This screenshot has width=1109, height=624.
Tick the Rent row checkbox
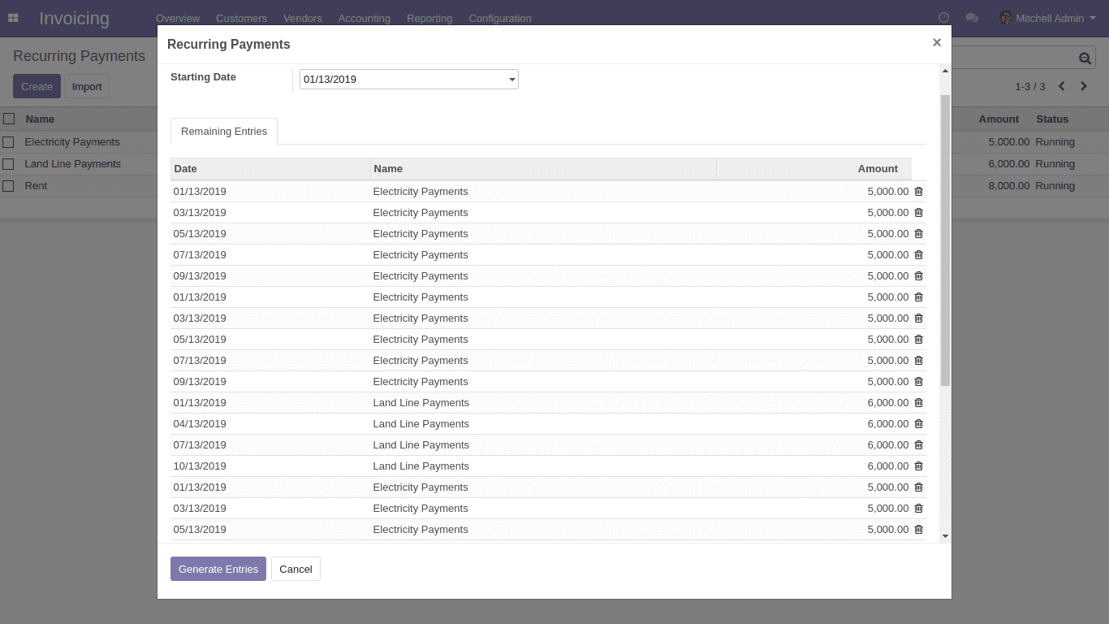[8, 185]
